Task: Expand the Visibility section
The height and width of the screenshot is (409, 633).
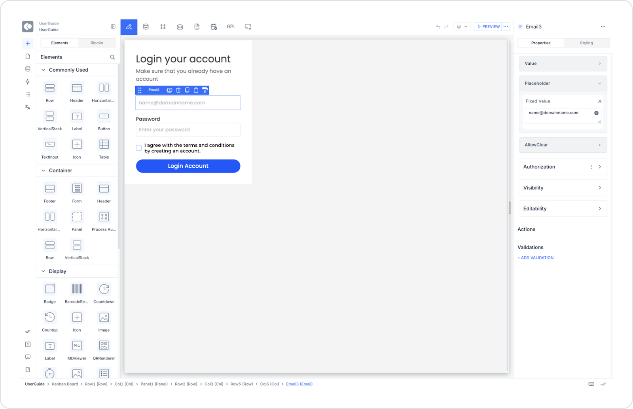Action: click(x=563, y=188)
